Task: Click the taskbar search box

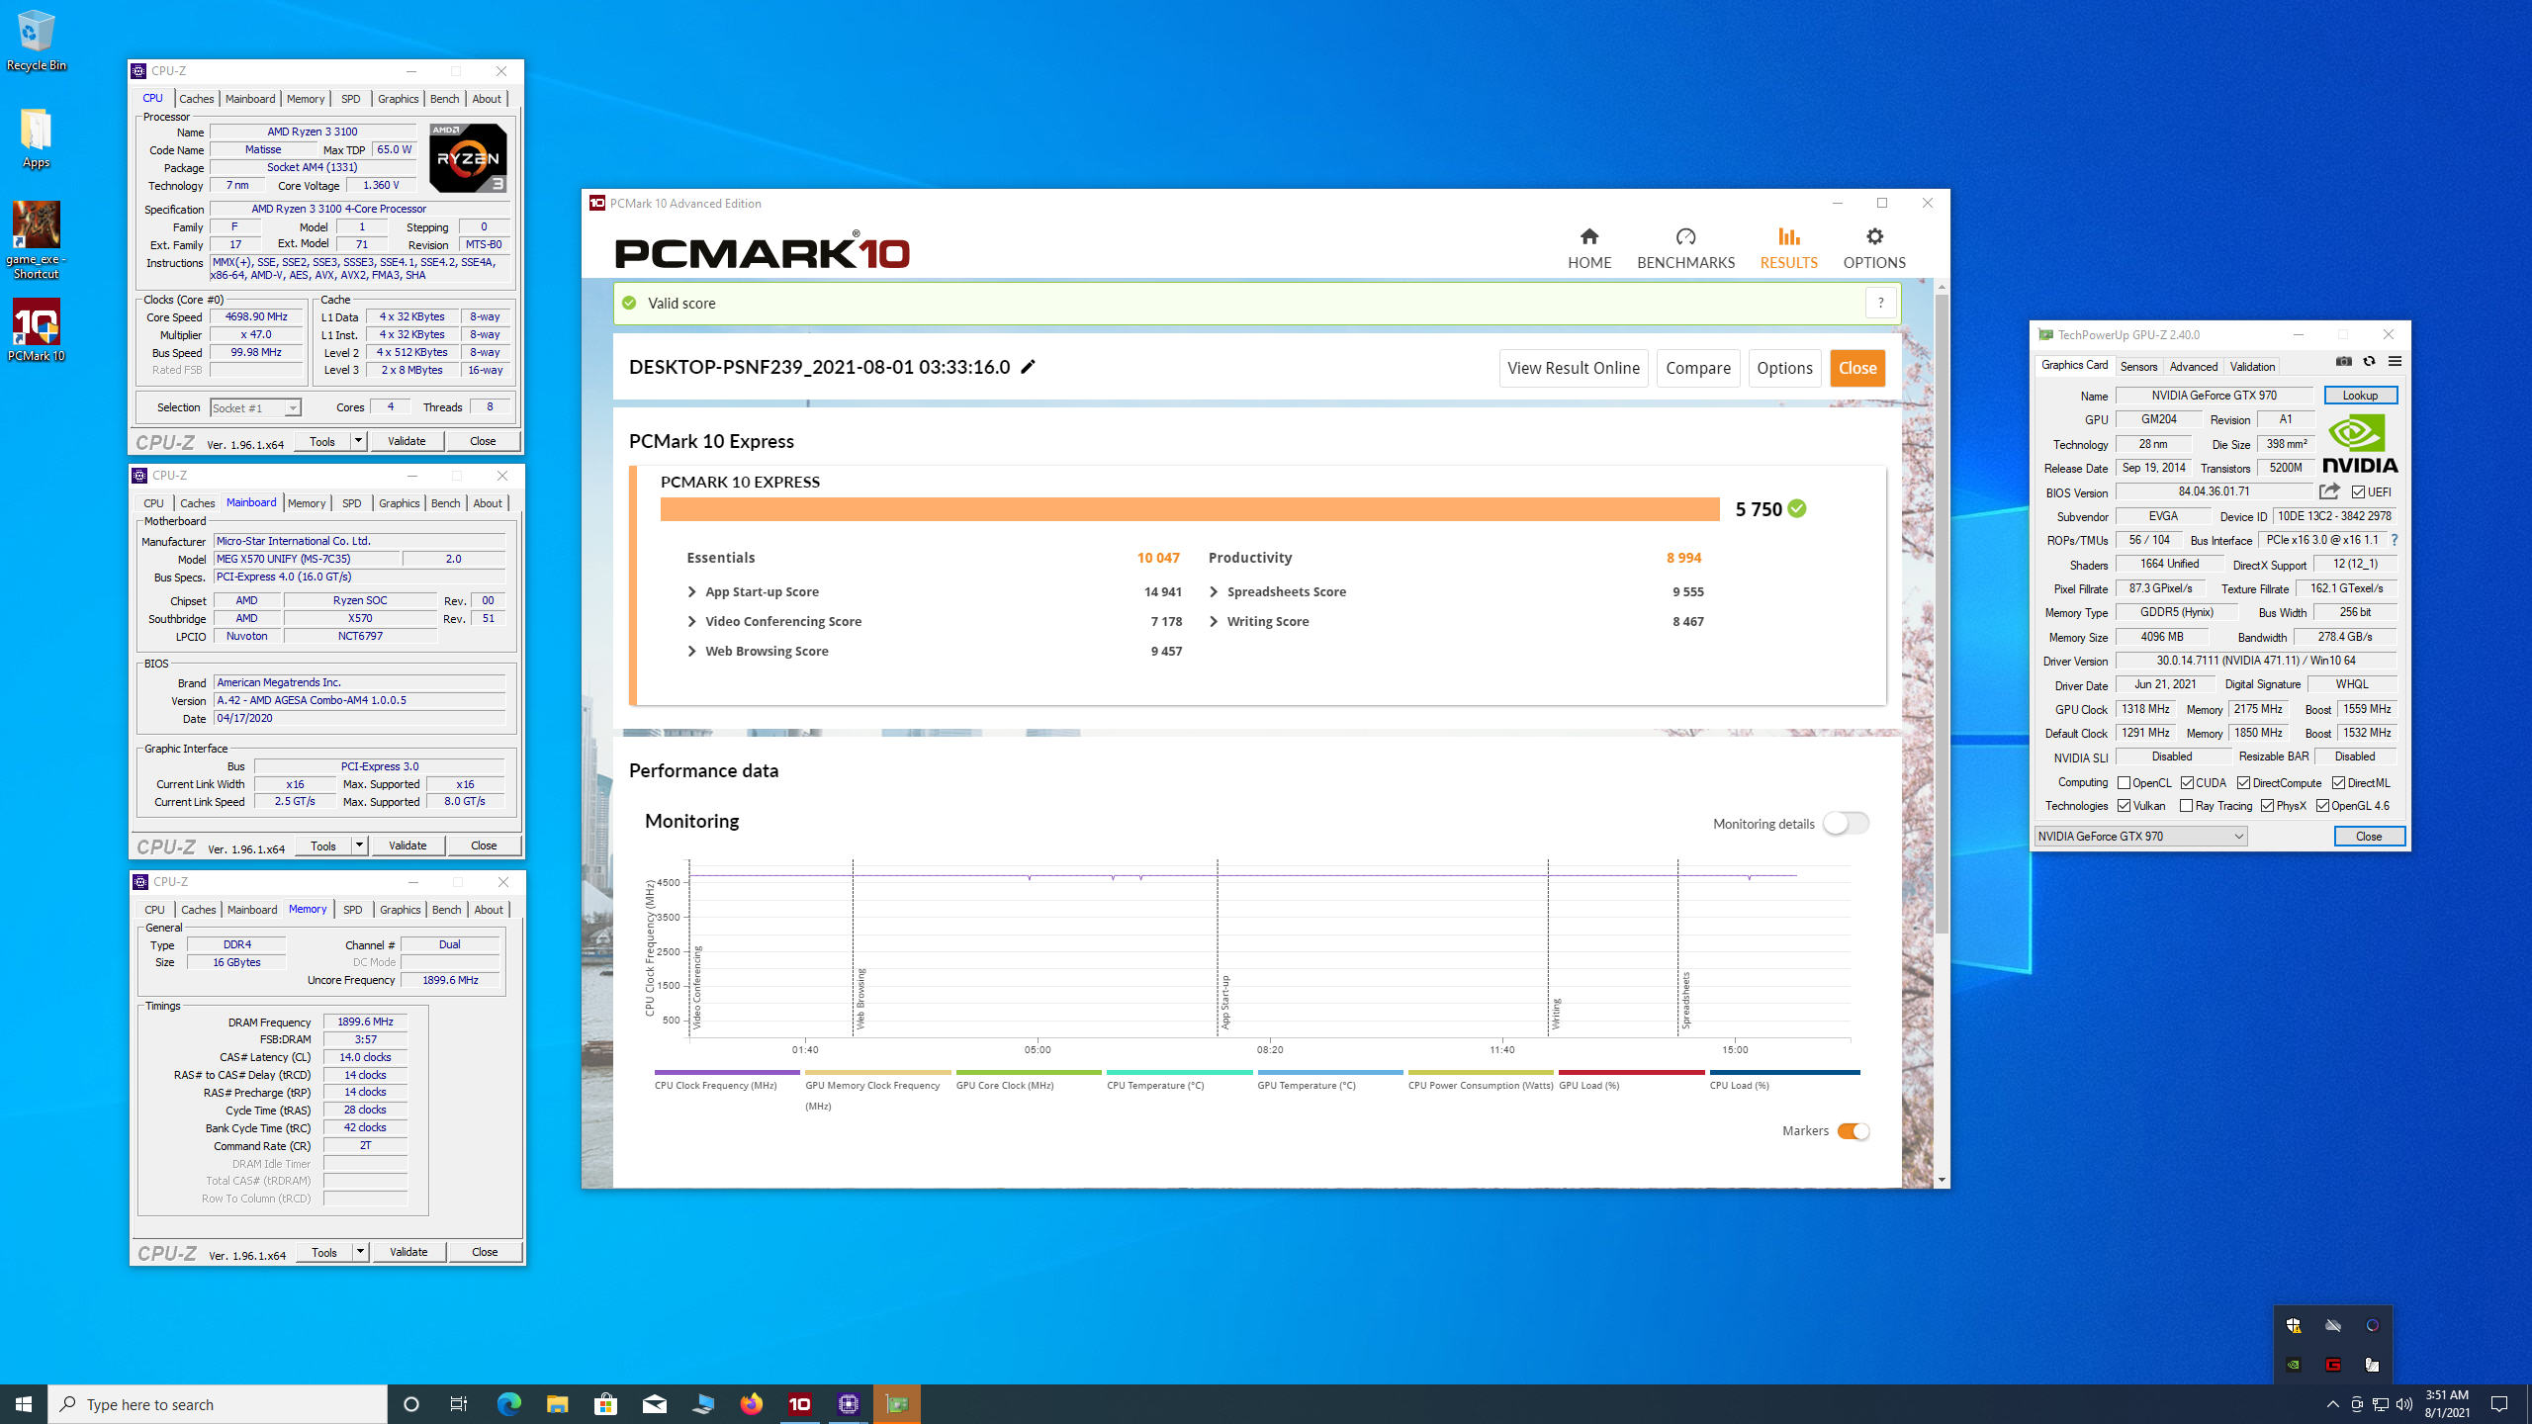Action: (x=218, y=1404)
